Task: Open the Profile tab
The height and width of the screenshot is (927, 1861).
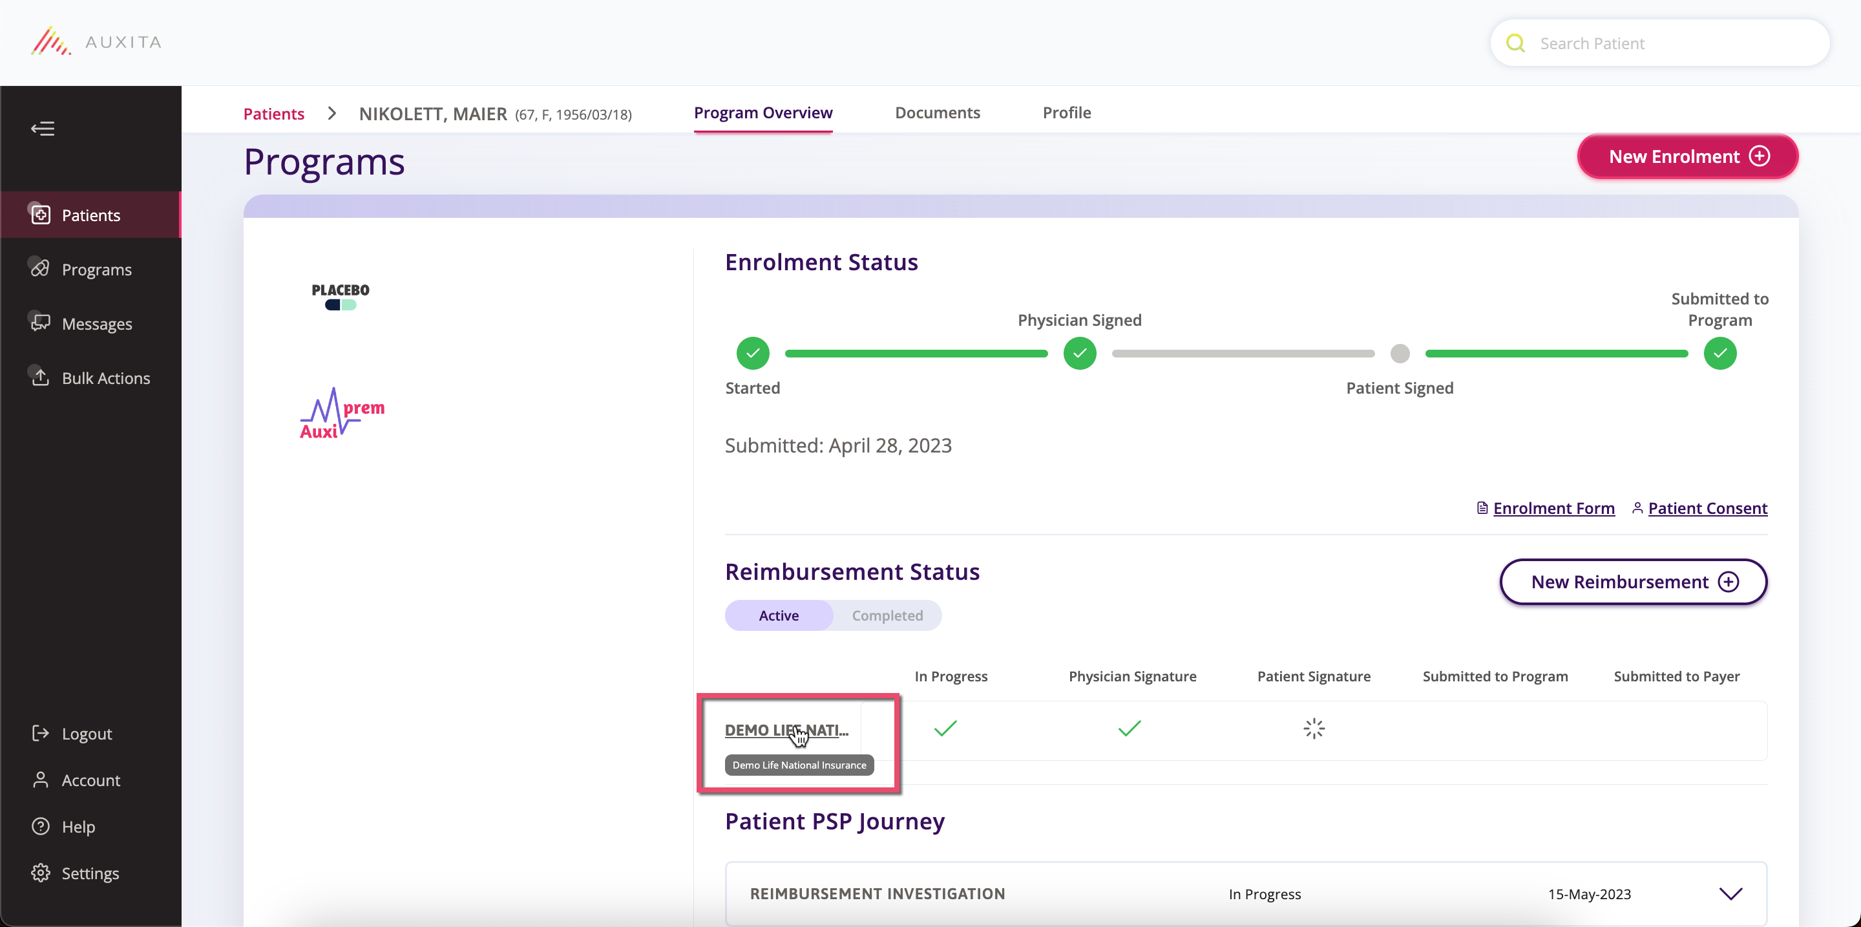Action: click(x=1066, y=112)
